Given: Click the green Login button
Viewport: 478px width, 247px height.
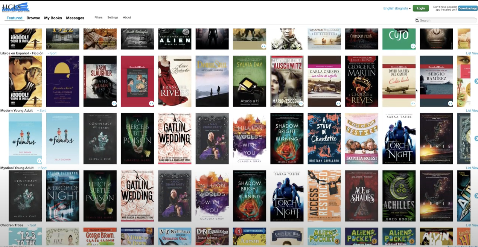Looking at the screenshot, I should tap(421, 8).
